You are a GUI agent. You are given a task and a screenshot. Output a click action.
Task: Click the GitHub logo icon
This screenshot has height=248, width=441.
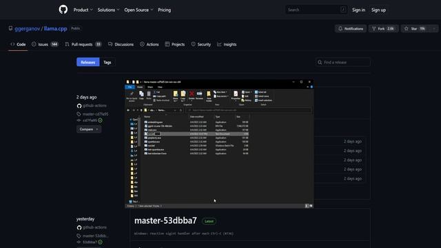click(63, 10)
